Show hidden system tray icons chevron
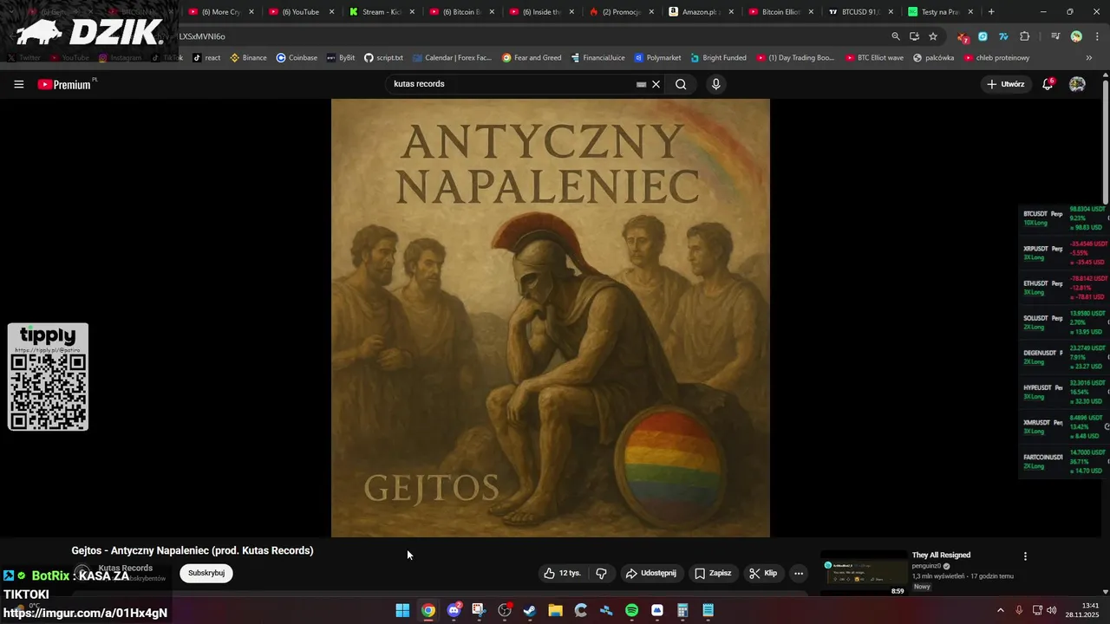1110x624 pixels. [1000, 610]
